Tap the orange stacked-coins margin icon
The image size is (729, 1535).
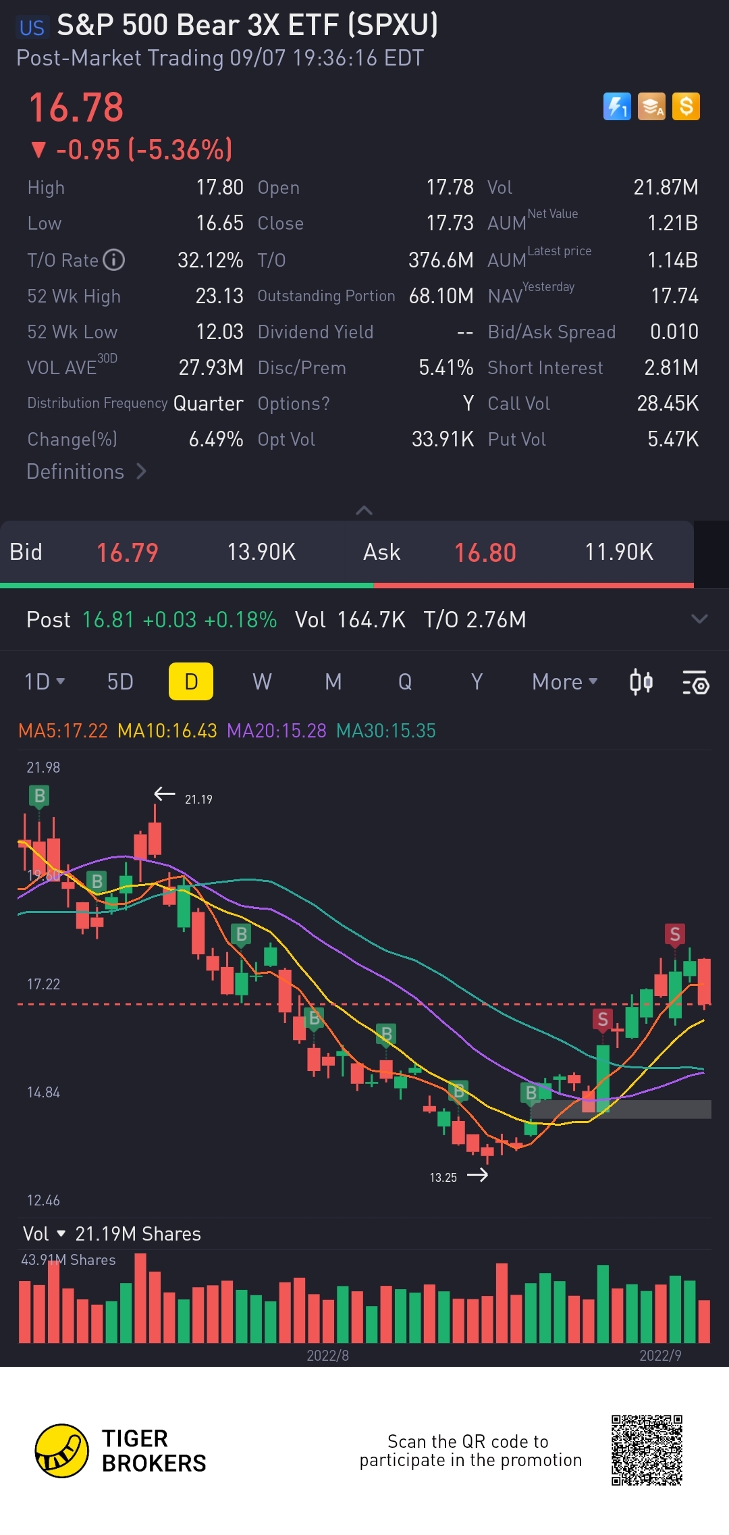pos(651,107)
